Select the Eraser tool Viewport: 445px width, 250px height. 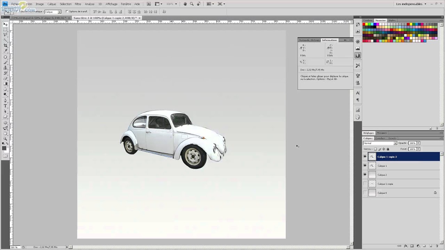click(x=5, y=78)
